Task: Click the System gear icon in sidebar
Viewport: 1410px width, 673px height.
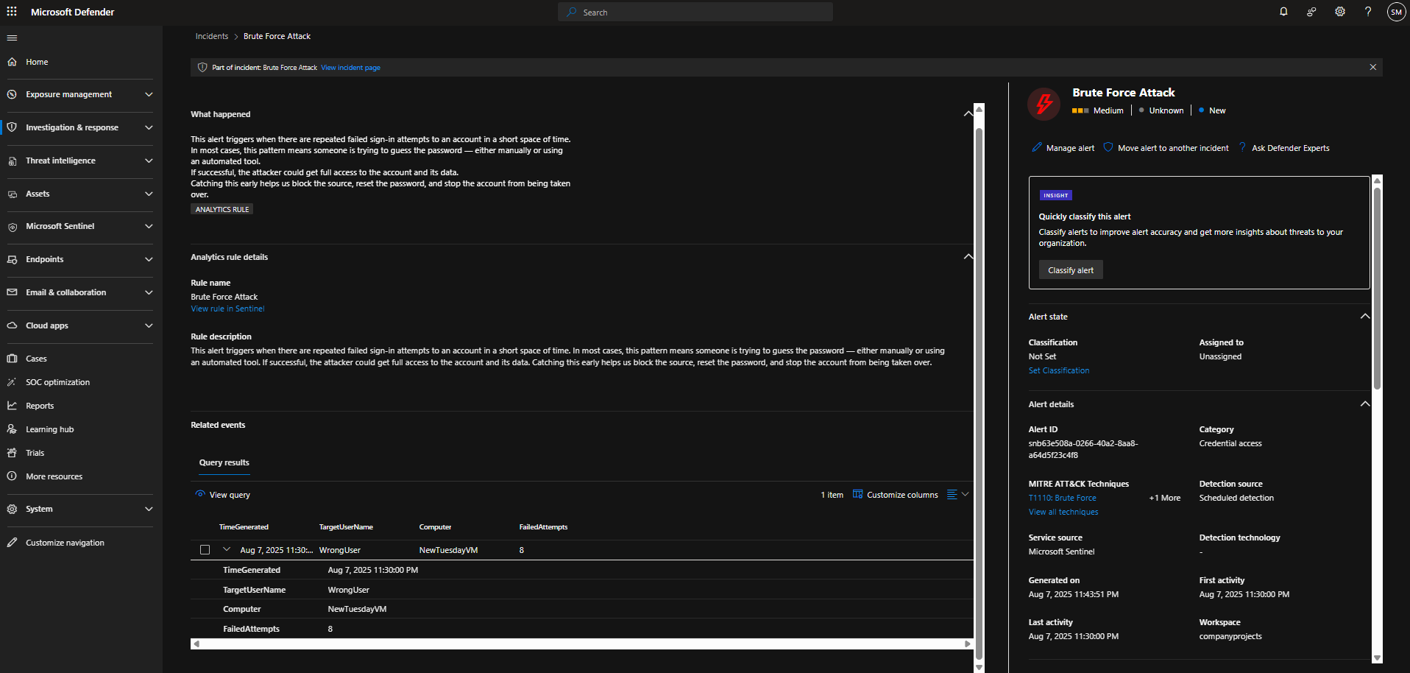Action: [x=12, y=509]
